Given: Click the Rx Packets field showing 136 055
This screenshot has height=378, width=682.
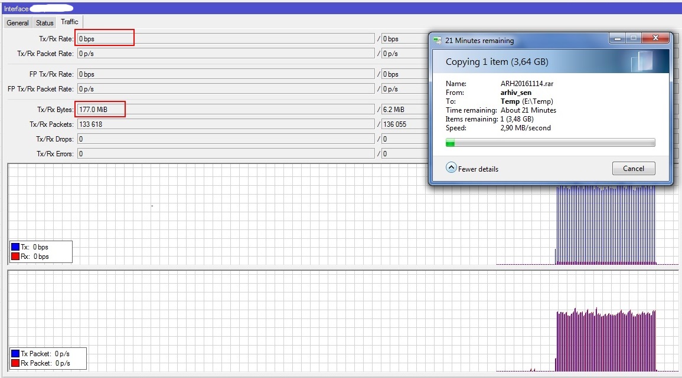Looking at the screenshot, I should [404, 124].
